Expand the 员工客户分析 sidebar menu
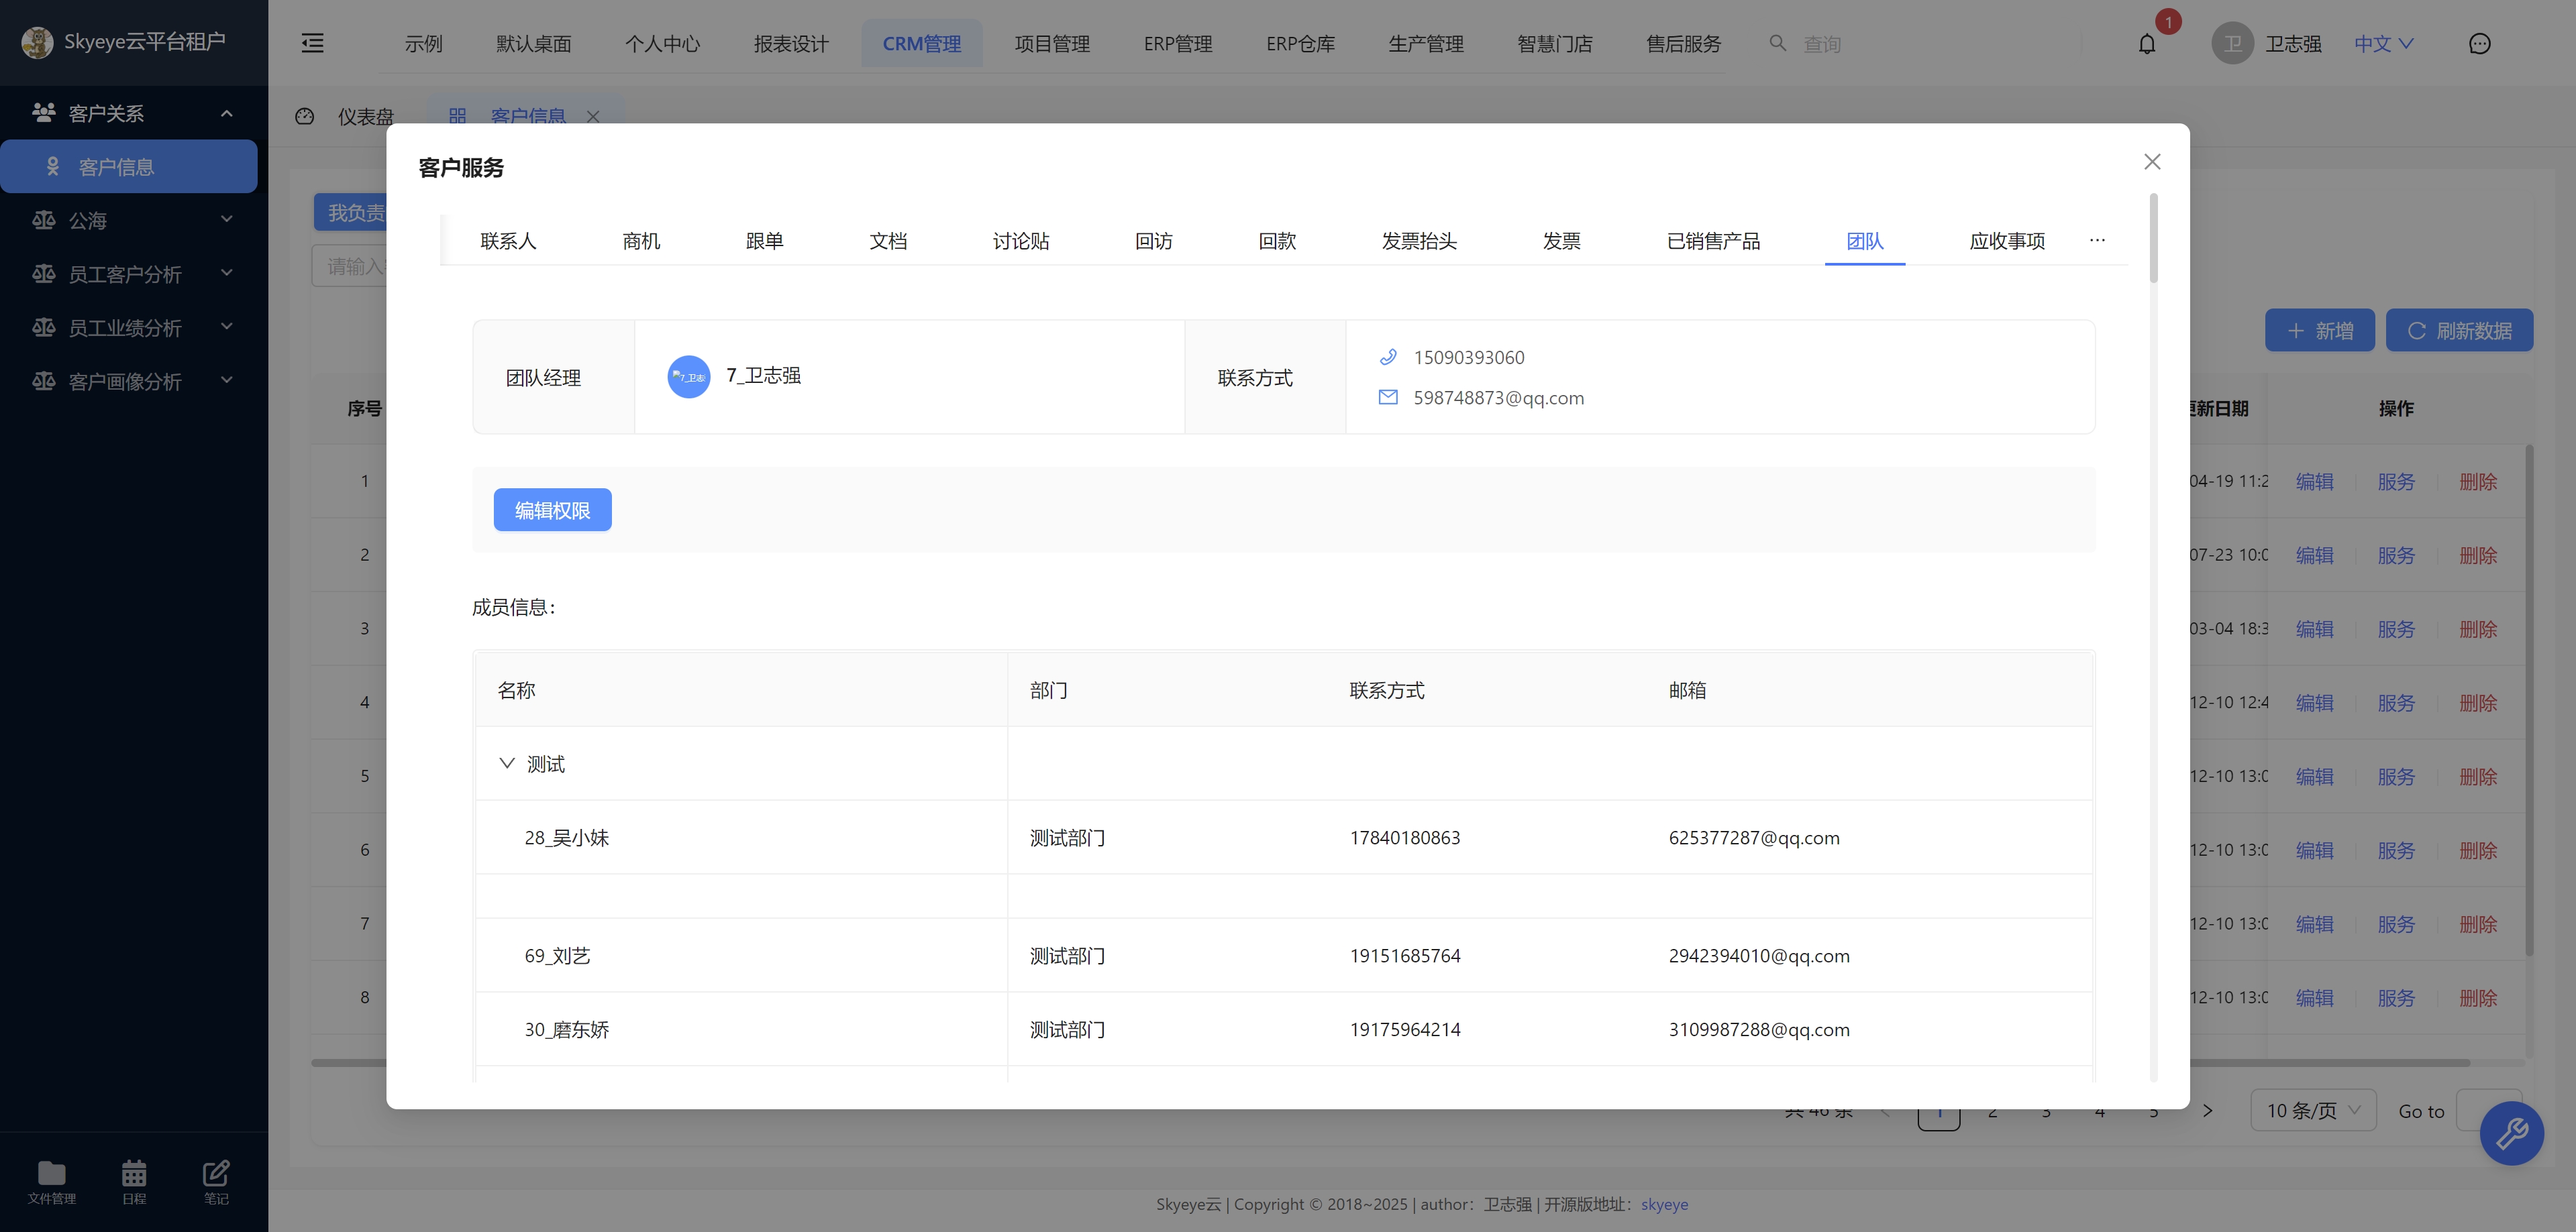This screenshot has width=2576, height=1232. tap(227, 273)
